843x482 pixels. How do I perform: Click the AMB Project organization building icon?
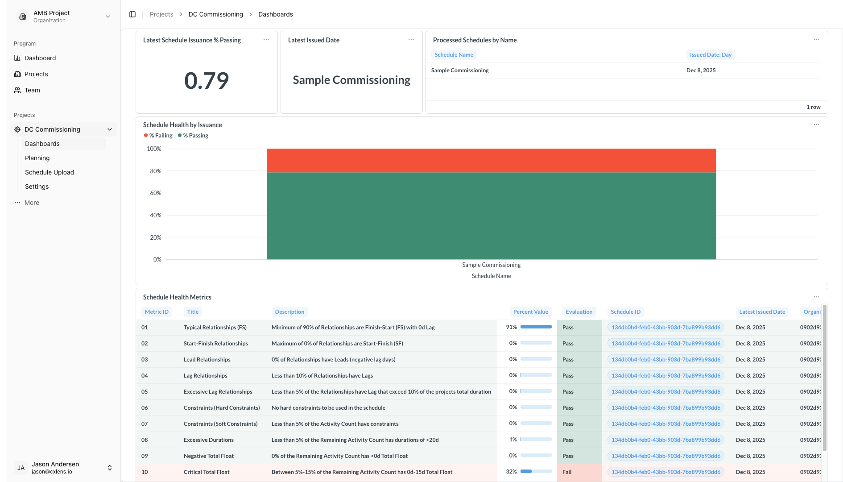click(x=22, y=16)
